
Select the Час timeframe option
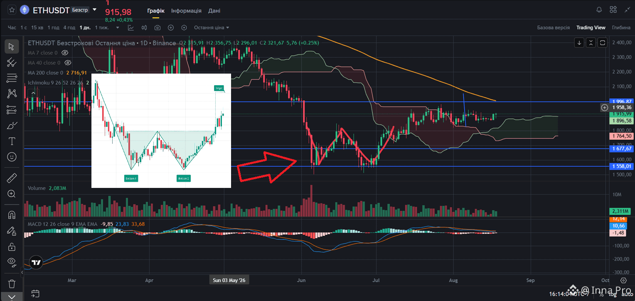pos(12,27)
